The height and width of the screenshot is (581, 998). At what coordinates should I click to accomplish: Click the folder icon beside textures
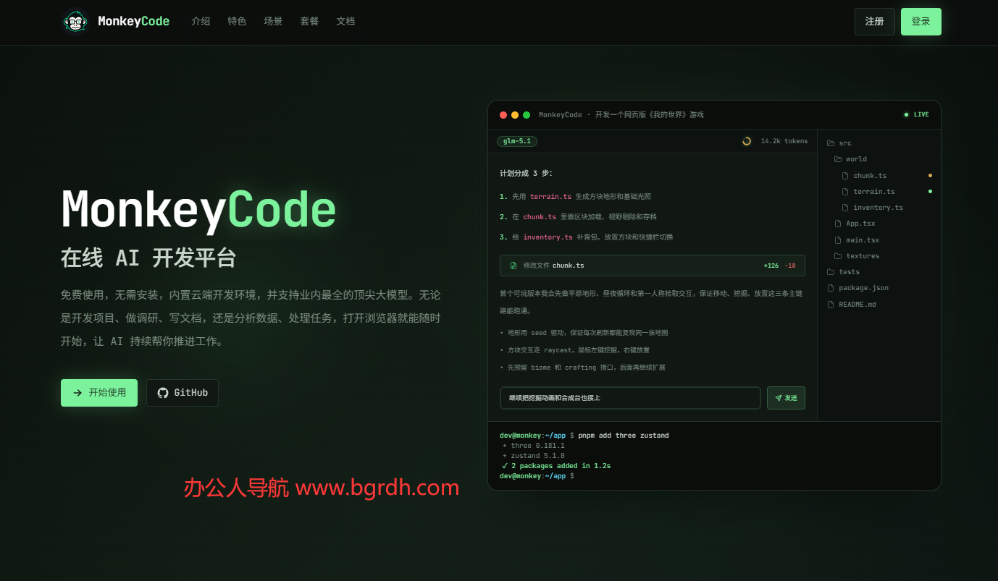tap(838, 256)
